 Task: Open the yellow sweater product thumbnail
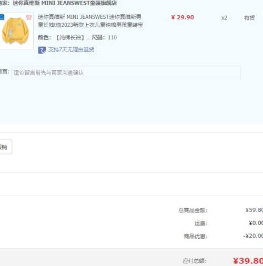[x=16, y=31]
